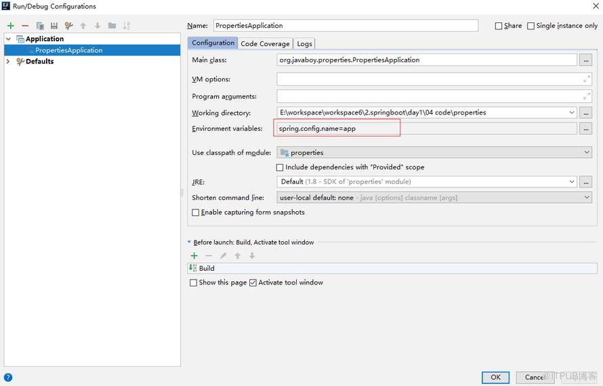Screen dimensions: 603x386
Task: Switch to the Code Coverage tab
Action: coord(265,44)
